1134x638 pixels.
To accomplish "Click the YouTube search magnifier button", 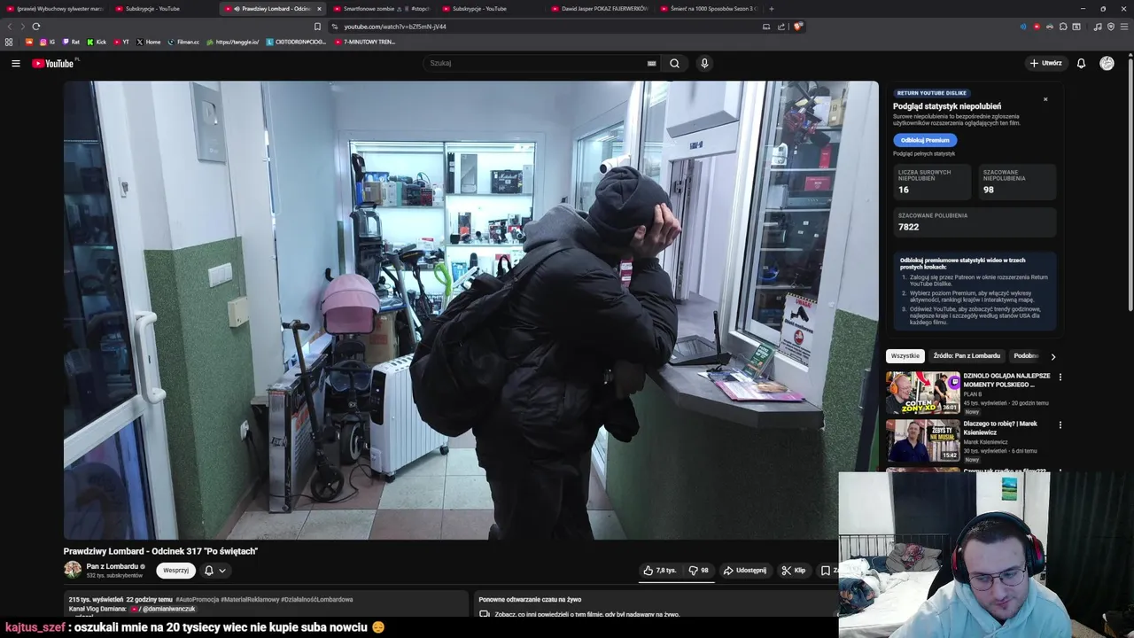I will pyautogui.click(x=674, y=63).
